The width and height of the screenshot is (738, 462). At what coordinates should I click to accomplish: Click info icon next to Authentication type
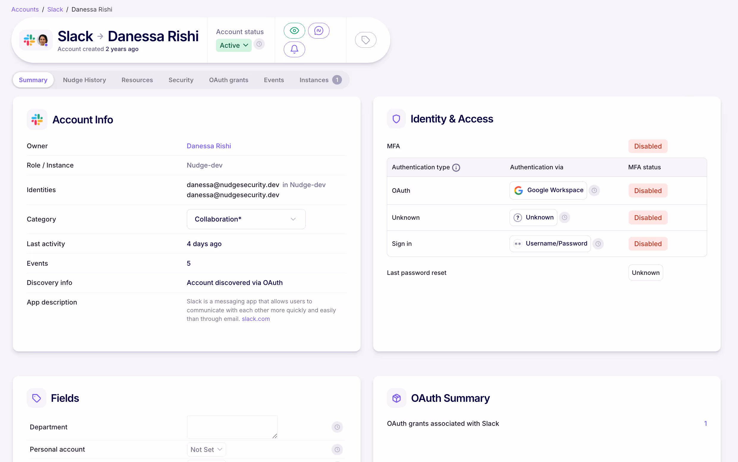click(x=456, y=168)
